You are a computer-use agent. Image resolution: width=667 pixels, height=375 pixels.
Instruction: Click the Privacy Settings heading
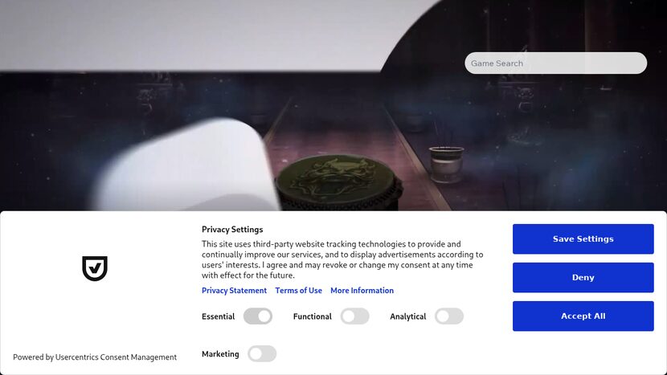click(x=232, y=230)
